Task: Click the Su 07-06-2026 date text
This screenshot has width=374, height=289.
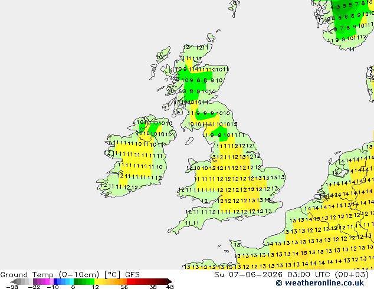Action: 248,274
